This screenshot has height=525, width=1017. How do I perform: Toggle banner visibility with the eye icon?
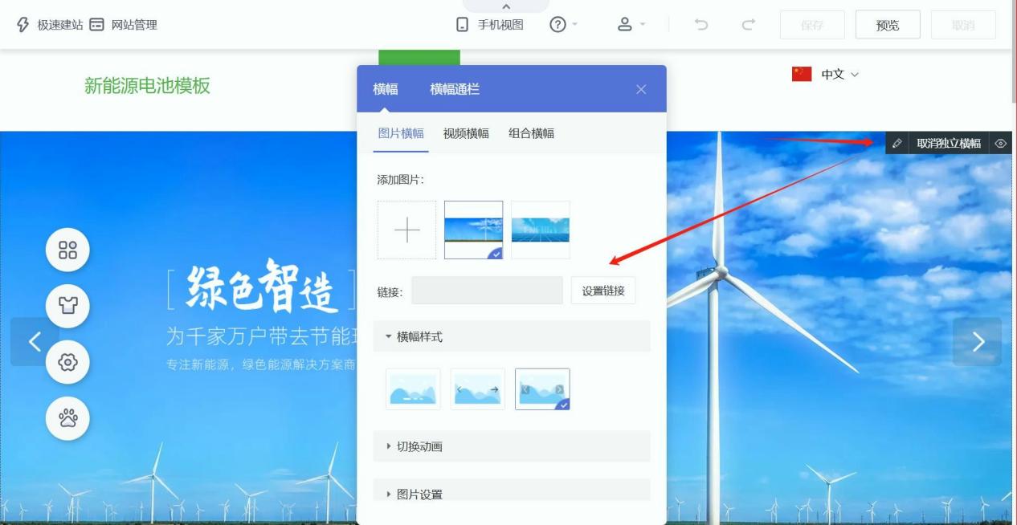point(1000,144)
